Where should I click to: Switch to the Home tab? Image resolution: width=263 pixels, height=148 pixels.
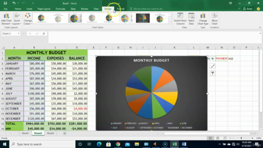point(18,9)
